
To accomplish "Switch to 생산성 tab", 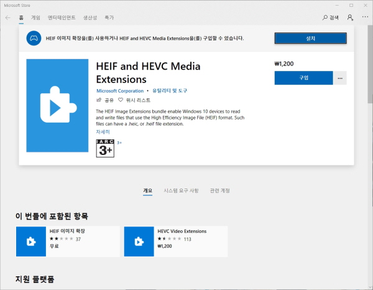I will click(x=90, y=17).
